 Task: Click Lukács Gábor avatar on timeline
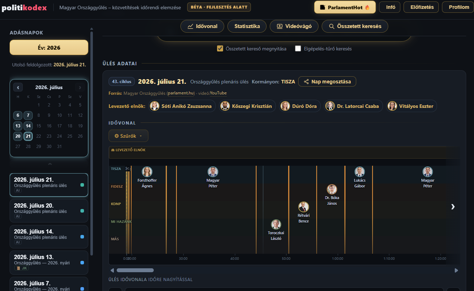coord(360,172)
